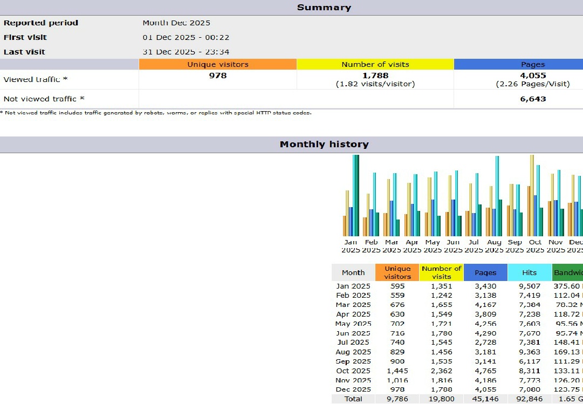Select the Jan 2025 row in history table
Image resolution: width=583 pixels, height=404 pixels.
click(353, 286)
